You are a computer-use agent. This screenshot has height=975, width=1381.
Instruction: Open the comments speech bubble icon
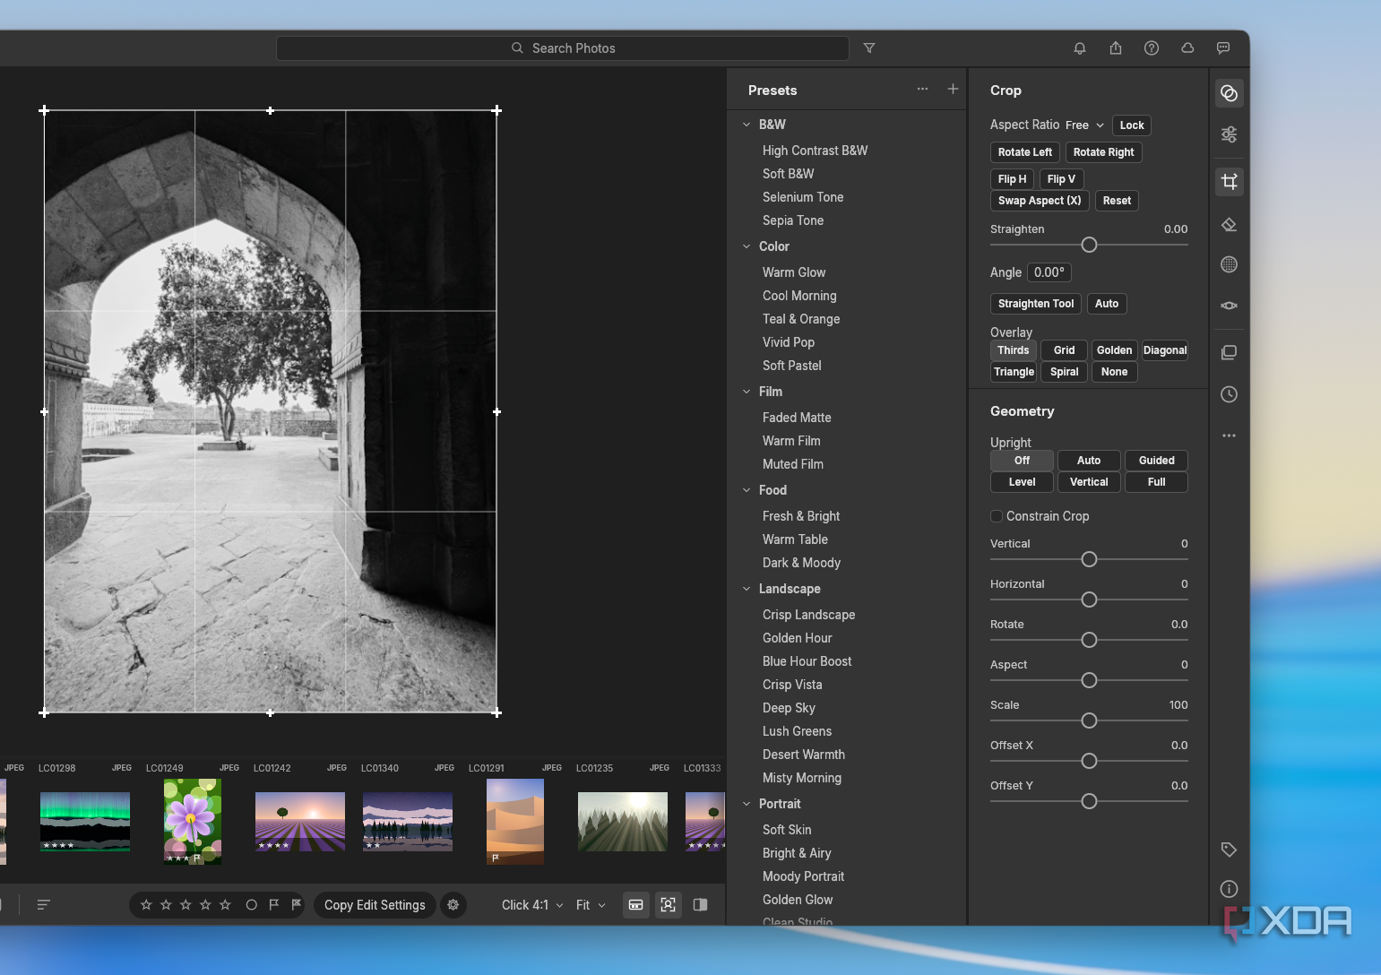(1223, 48)
